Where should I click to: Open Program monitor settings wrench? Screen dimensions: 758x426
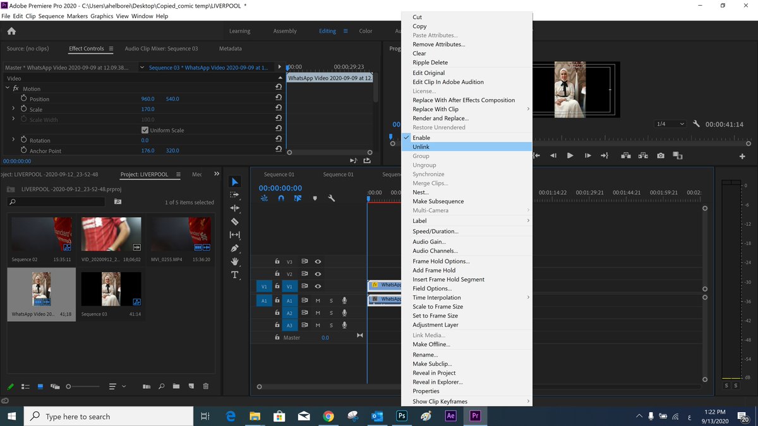696,124
